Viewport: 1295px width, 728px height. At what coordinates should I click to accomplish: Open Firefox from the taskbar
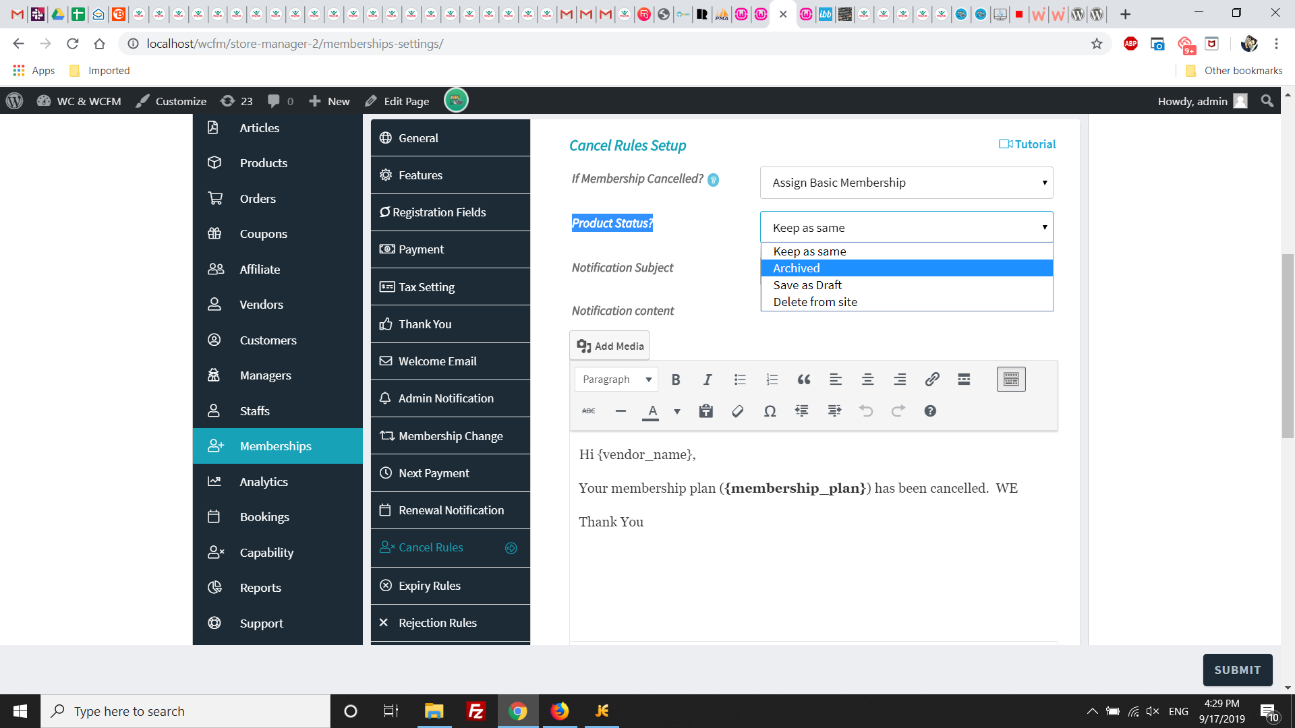click(x=559, y=711)
